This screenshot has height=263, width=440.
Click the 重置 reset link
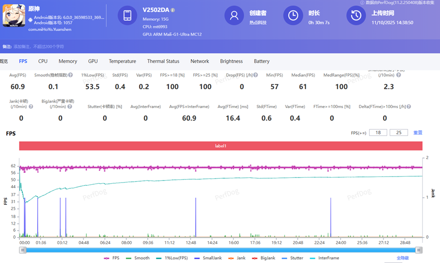418,133
